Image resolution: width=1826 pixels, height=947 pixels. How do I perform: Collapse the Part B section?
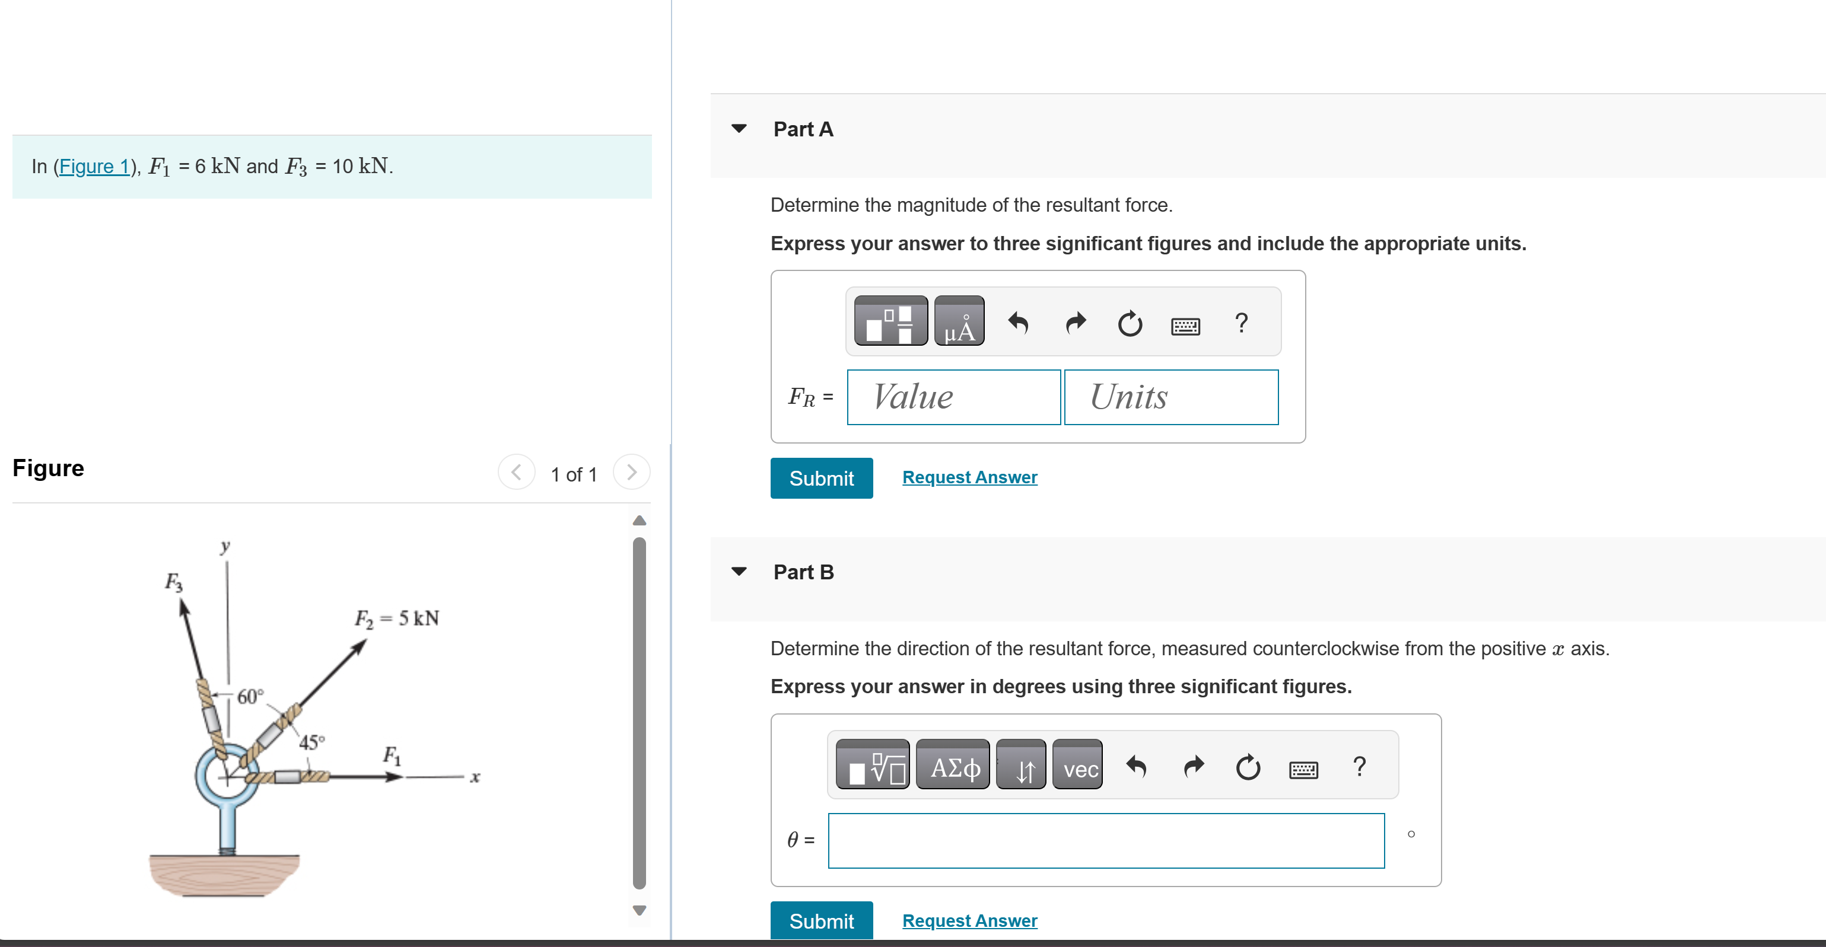coord(739,571)
